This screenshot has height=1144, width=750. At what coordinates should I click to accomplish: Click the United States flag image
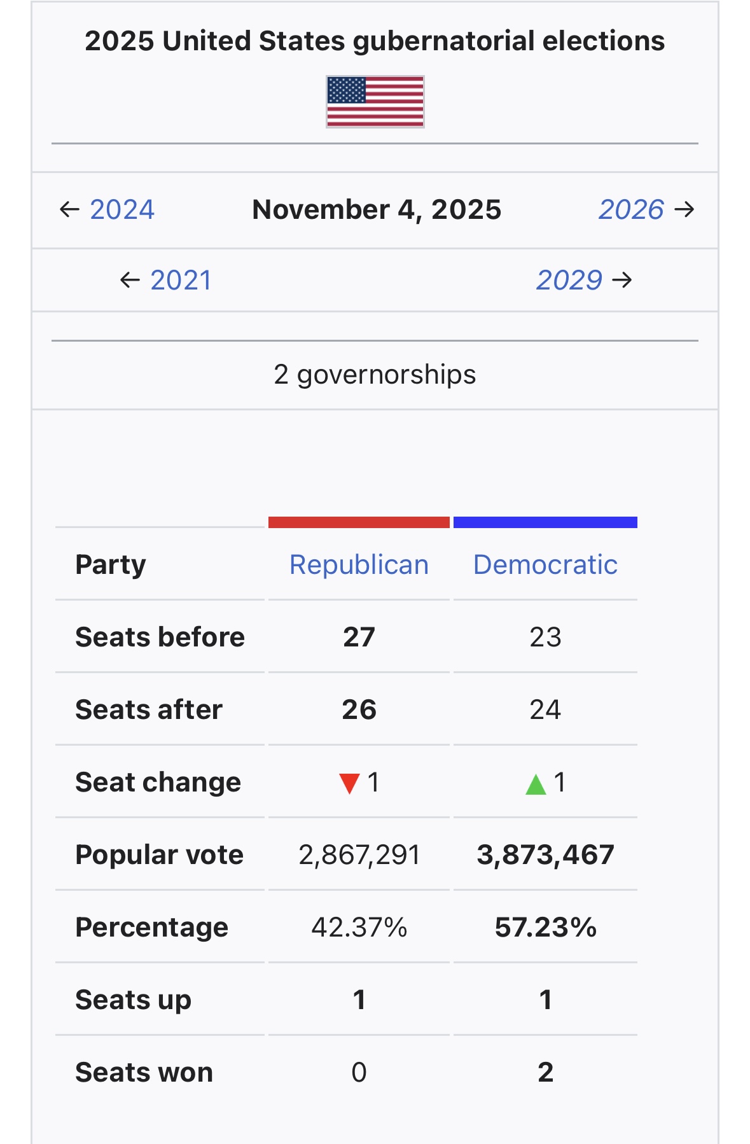point(375,102)
